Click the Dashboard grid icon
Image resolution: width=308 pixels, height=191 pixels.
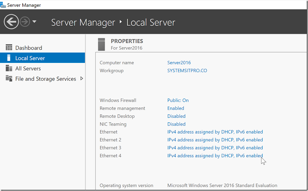pyautogui.click(x=9, y=48)
